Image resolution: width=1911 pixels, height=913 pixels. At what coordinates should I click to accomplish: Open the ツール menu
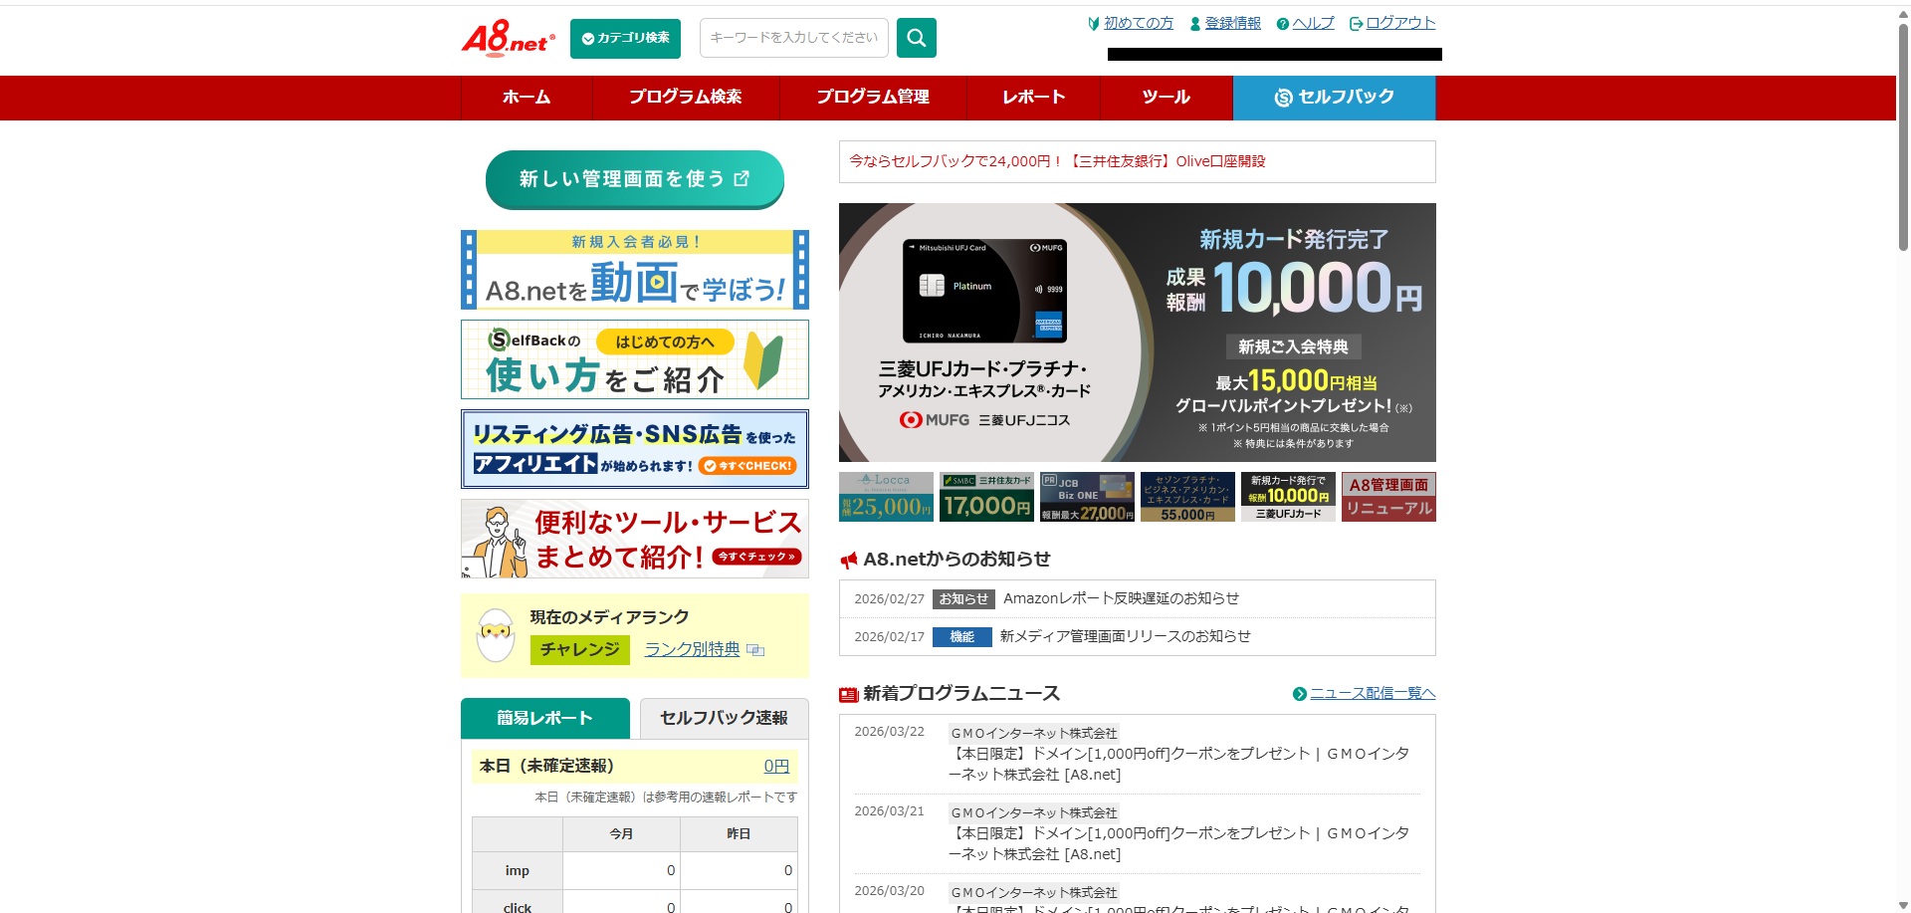1167,98
